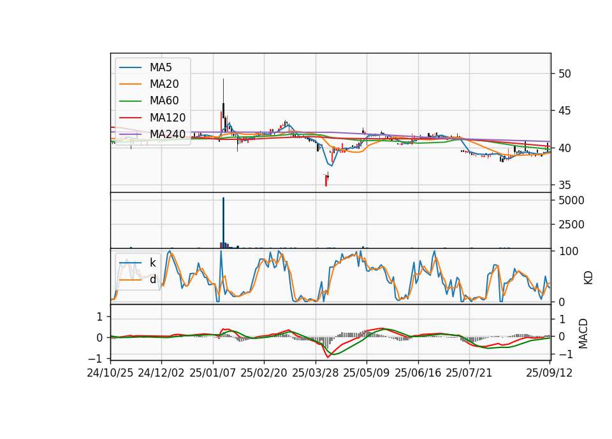612x439 pixels.
Task: Click the blue MA5 legend line sample
Action: point(130,67)
